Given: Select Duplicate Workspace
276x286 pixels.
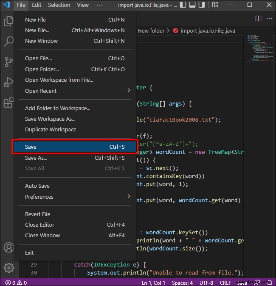Looking at the screenshot, I should point(75,130).
